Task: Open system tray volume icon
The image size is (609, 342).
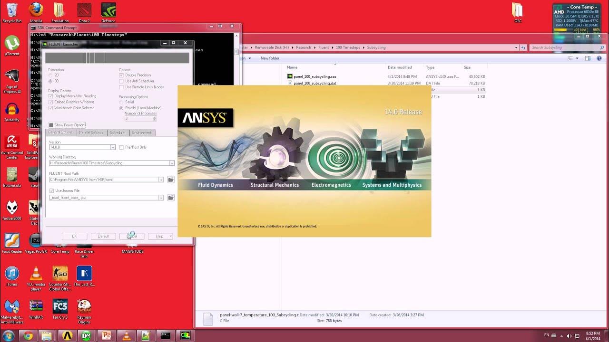Action: click(x=569, y=336)
